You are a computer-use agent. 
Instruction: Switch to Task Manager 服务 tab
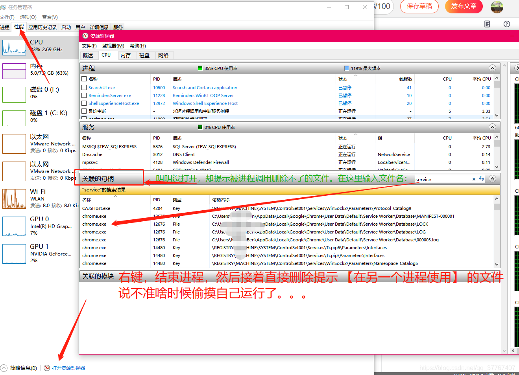pos(118,27)
